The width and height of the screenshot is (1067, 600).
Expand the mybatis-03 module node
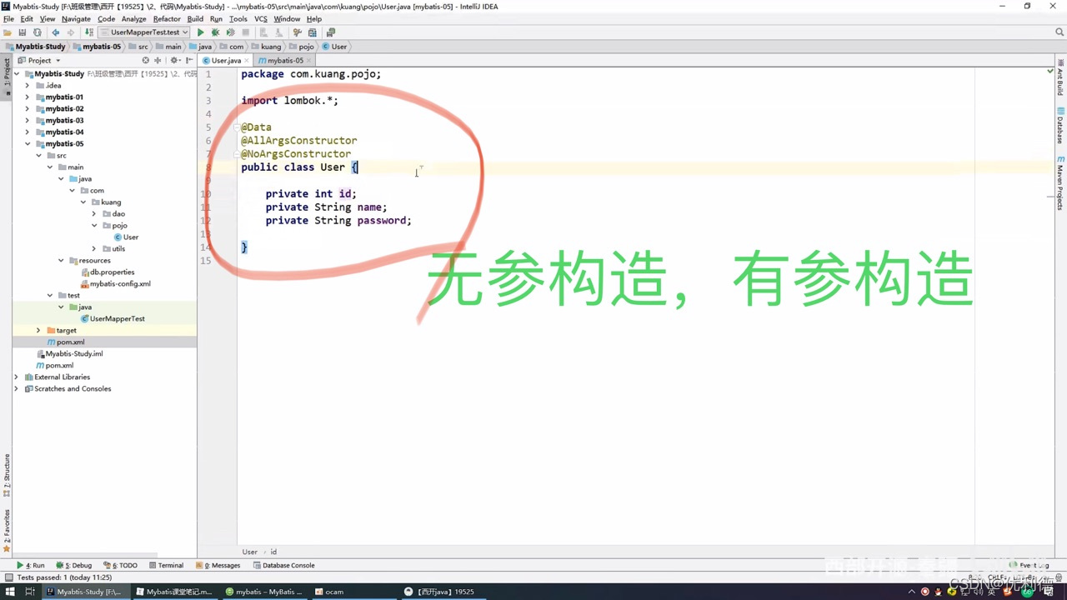[28, 120]
